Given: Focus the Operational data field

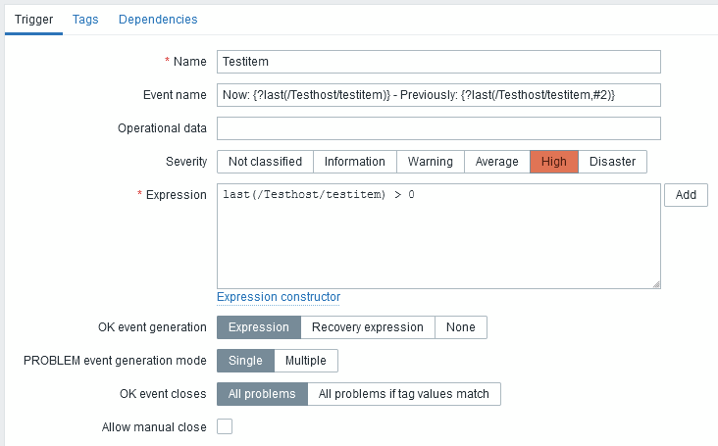Looking at the screenshot, I should pyautogui.click(x=438, y=128).
